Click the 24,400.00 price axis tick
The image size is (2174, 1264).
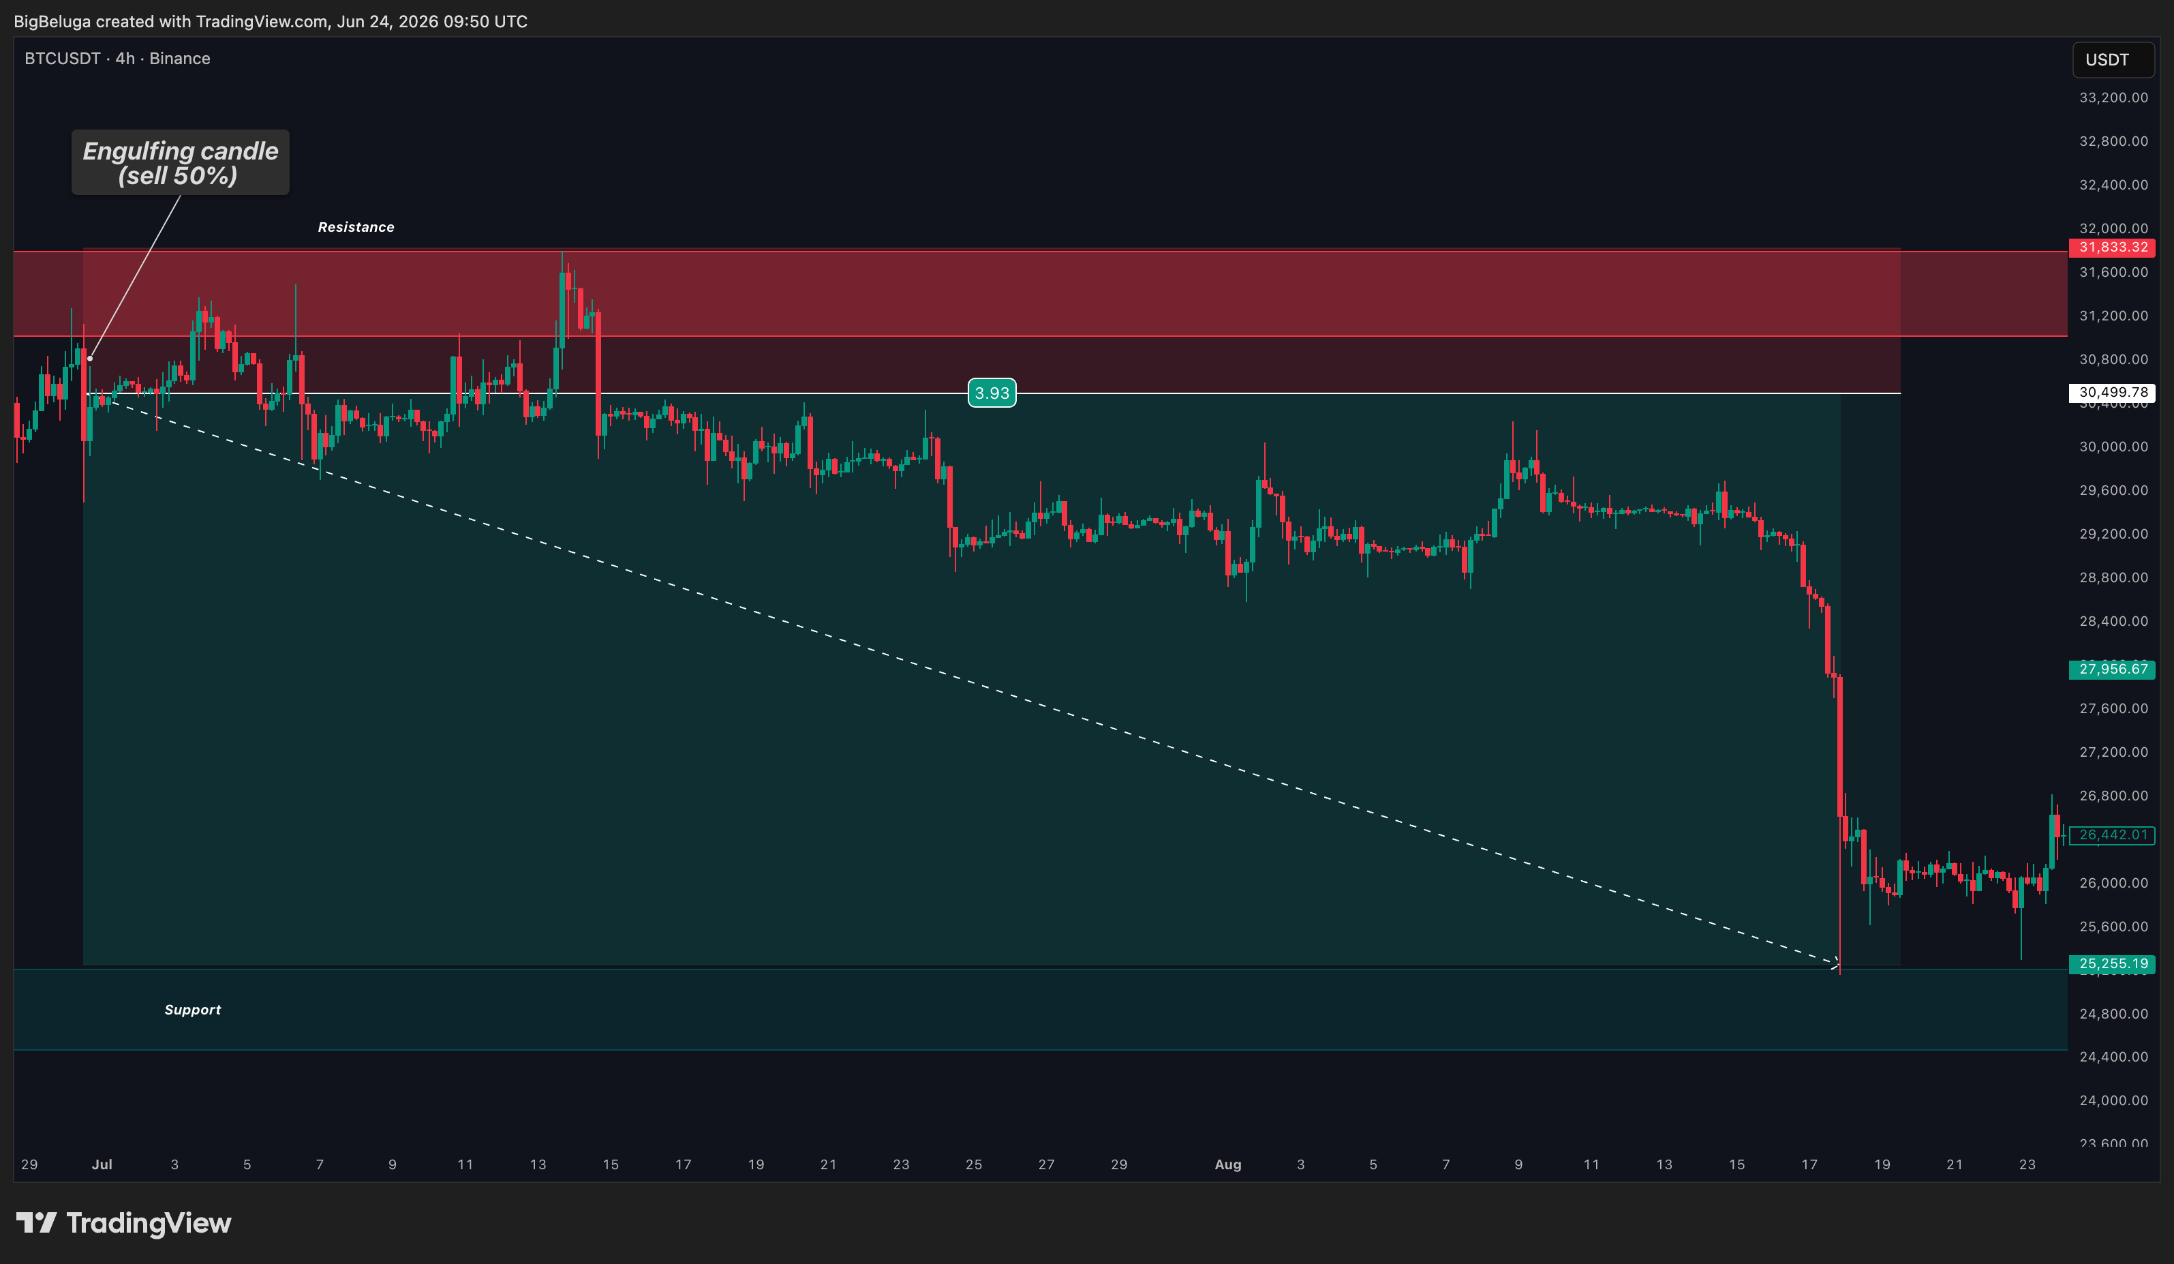[x=2113, y=1057]
